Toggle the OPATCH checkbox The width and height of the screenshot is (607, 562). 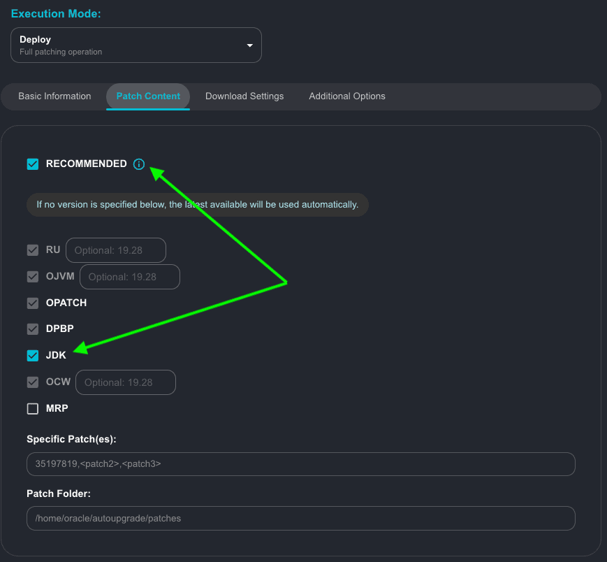tap(33, 303)
